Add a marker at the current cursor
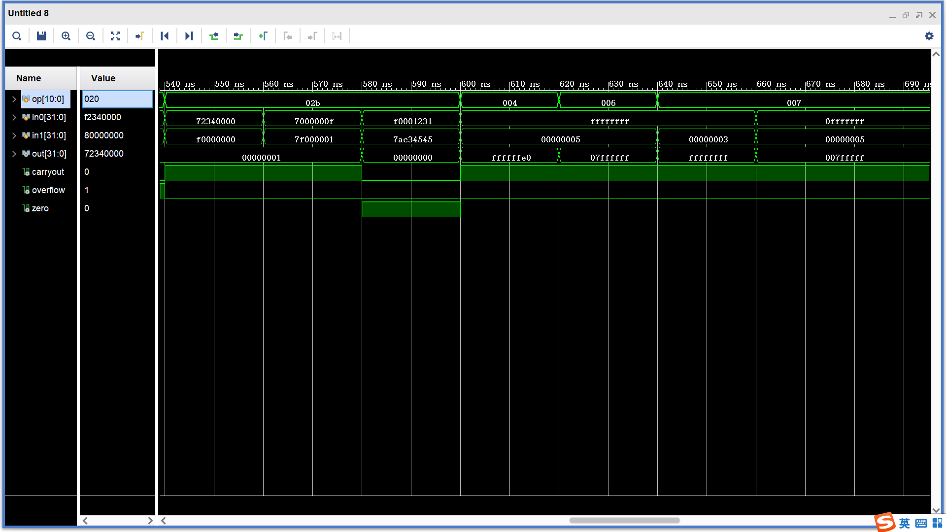Viewport: 946px width, 532px height. 263,35
